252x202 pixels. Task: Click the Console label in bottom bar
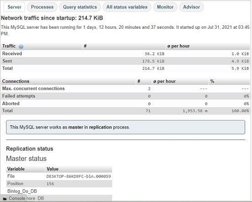tap(17, 198)
